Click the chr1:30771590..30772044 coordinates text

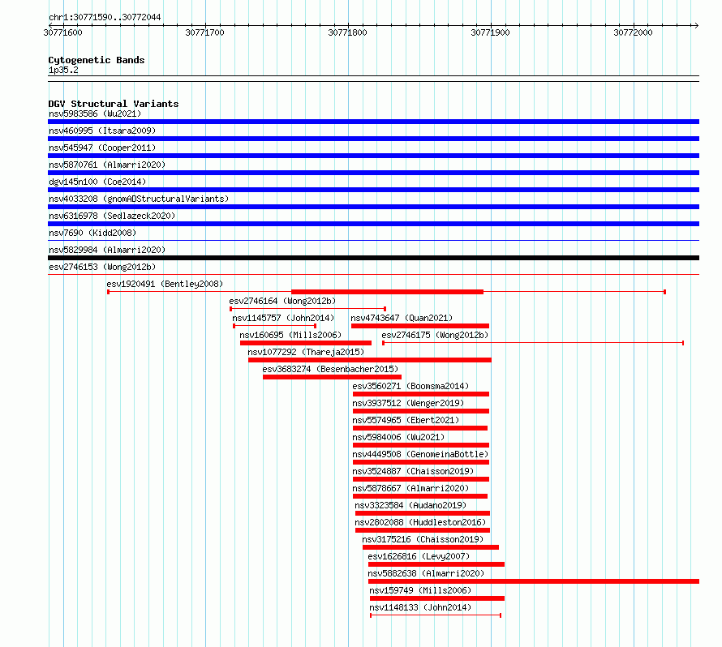[105, 17]
